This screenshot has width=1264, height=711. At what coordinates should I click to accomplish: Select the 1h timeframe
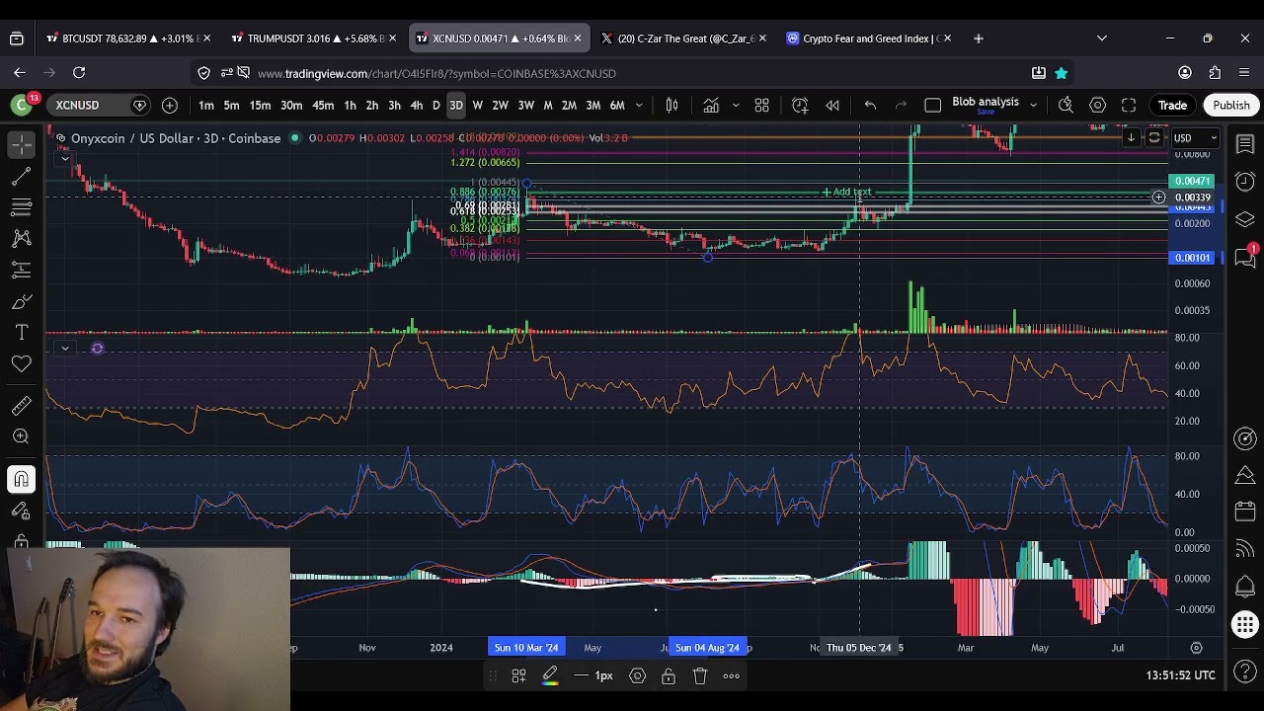pos(350,106)
